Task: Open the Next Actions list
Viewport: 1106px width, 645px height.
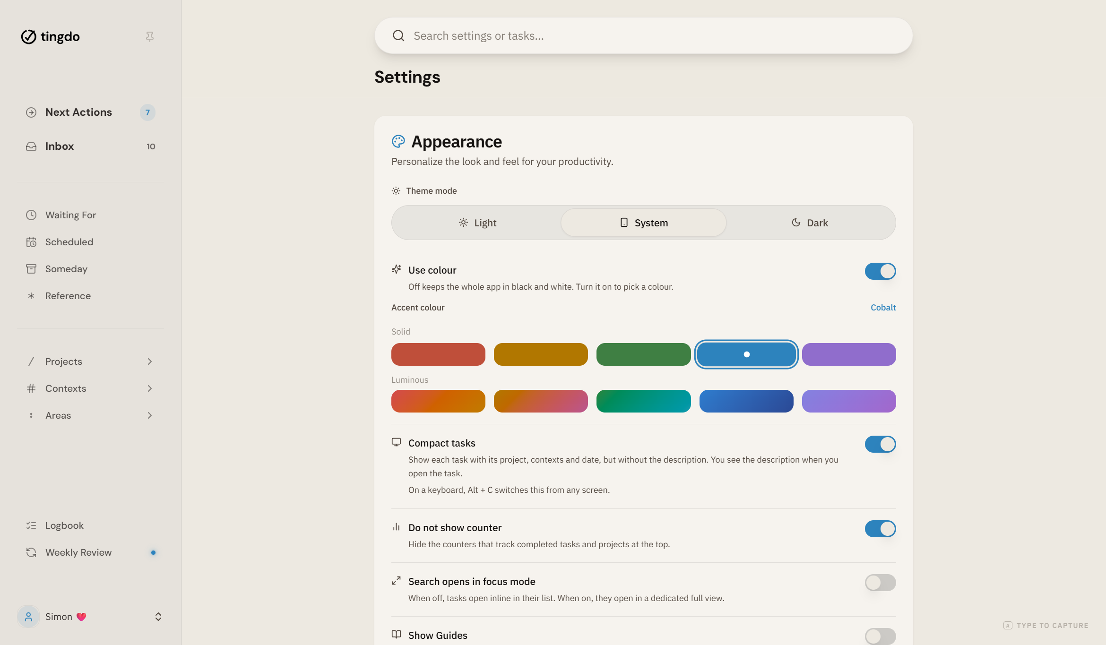Action: tap(91, 112)
